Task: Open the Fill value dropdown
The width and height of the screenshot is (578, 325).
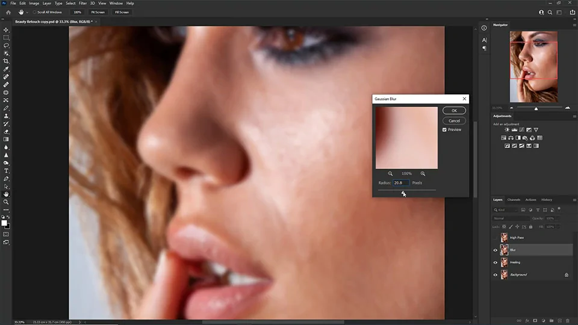Action: coord(558,227)
